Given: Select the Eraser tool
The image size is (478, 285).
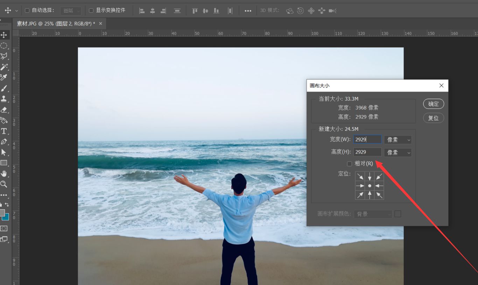Looking at the screenshot, I should (x=5, y=109).
